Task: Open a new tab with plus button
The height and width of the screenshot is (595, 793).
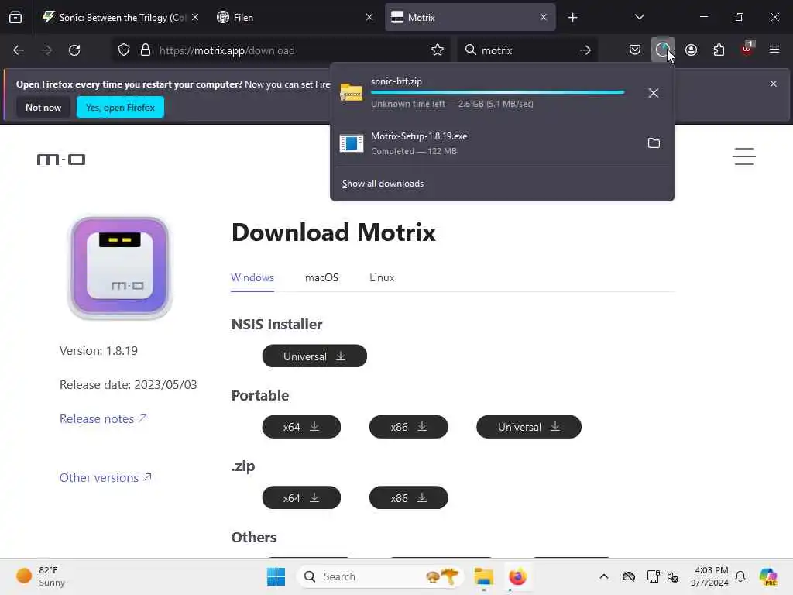Action: click(572, 18)
